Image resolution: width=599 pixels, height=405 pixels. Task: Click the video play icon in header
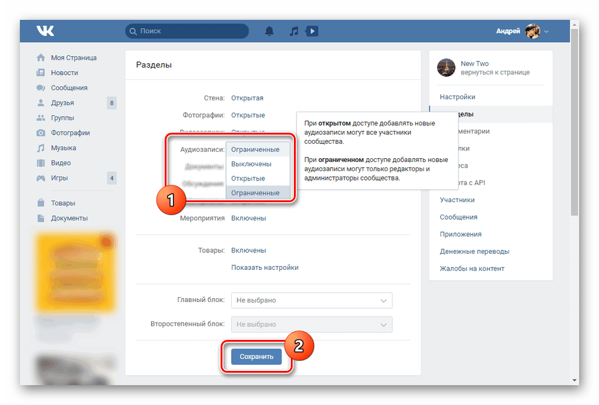(x=312, y=31)
